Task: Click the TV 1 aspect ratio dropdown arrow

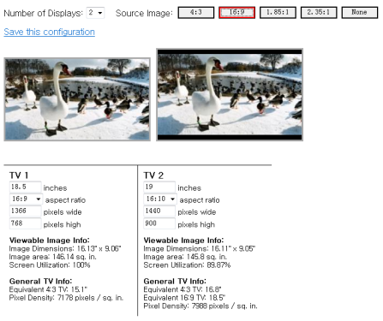Action: click(x=39, y=199)
